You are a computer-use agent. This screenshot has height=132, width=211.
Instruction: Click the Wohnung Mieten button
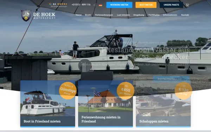(119, 5)
